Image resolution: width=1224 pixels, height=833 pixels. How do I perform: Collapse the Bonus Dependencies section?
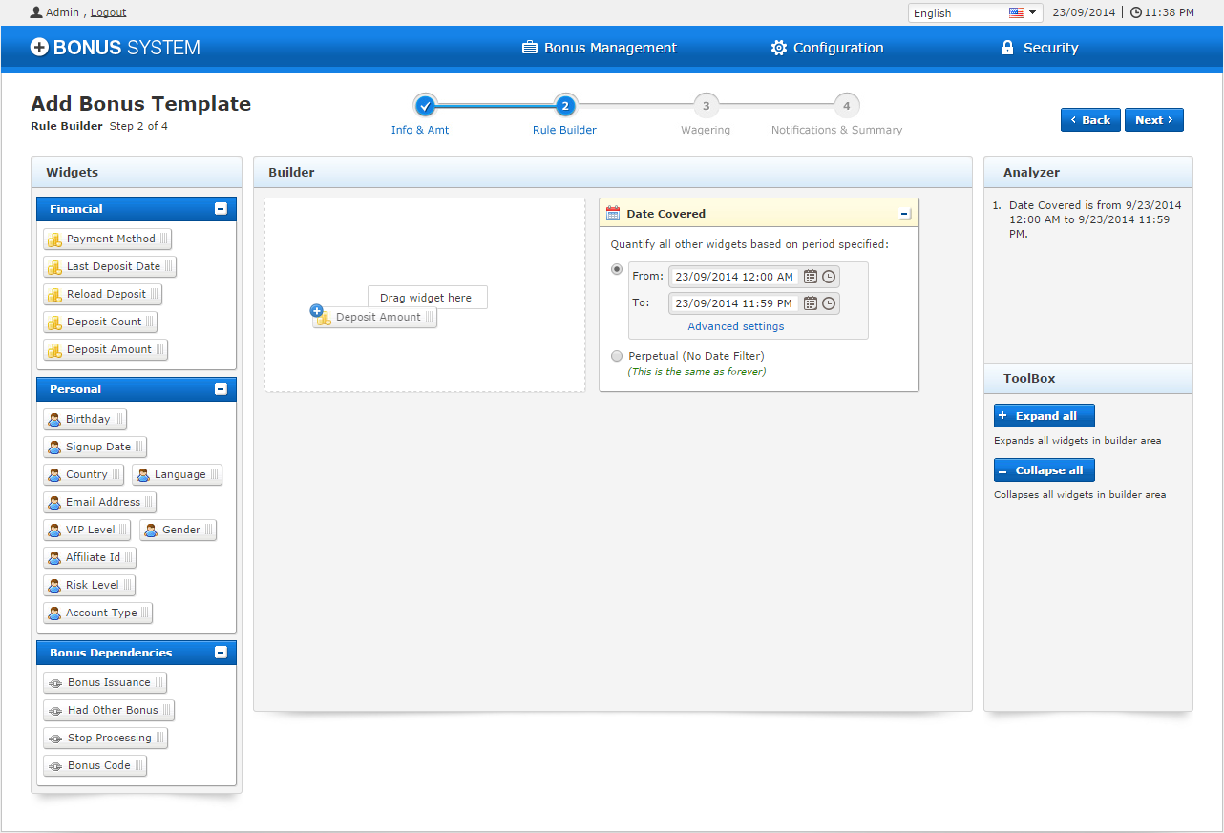(x=221, y=653)
